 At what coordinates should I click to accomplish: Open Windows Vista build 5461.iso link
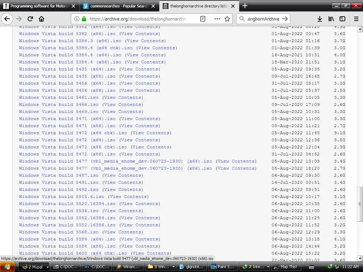pos(58,97)
